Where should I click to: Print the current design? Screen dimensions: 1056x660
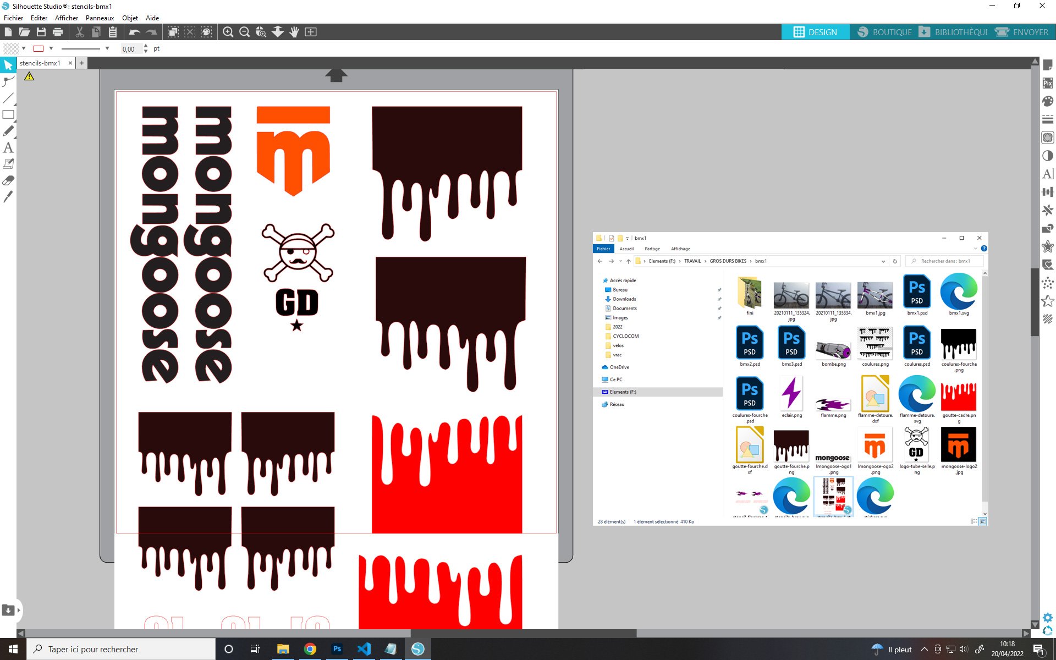[57, 32]
